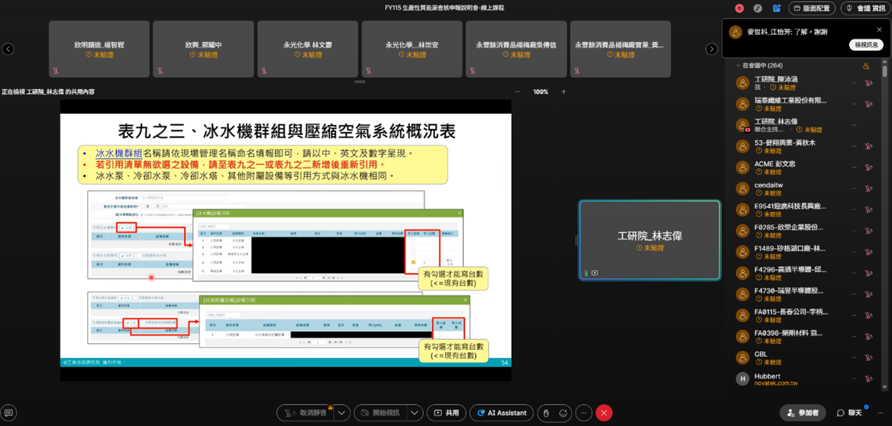Open the raise hand control

coord(547,413)
